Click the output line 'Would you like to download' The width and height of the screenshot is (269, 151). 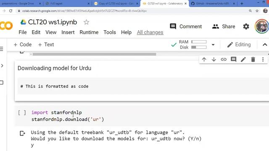(x=116, y=138)
